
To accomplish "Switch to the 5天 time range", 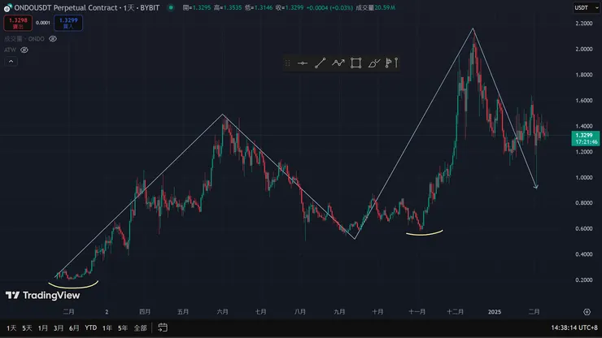I will pos(27,328).
